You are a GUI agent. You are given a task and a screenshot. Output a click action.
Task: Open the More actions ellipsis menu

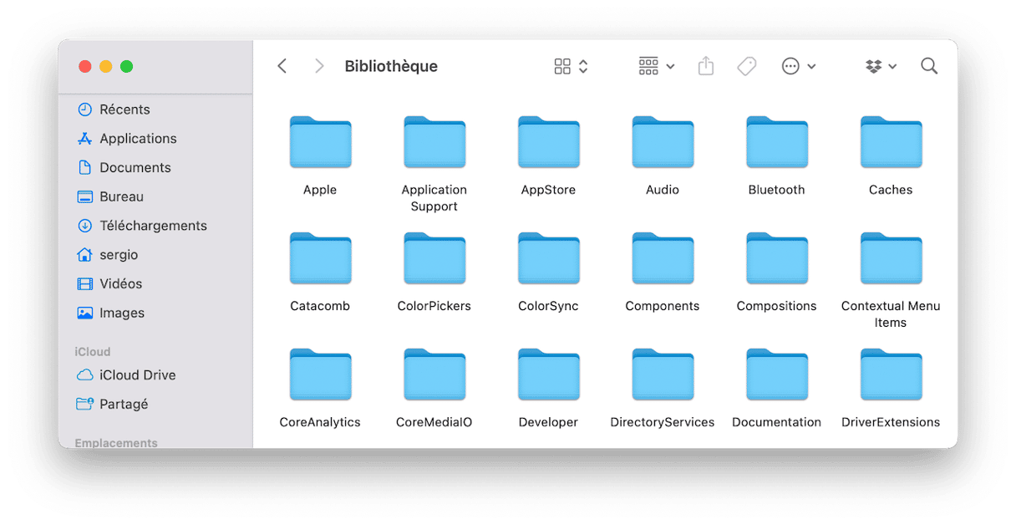coord(798,66)
